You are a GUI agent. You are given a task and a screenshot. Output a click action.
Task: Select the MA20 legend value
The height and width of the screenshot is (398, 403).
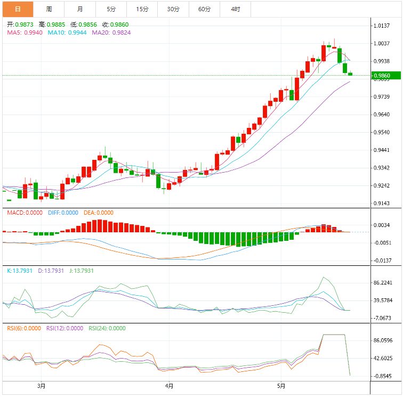(x=111, y=33)
